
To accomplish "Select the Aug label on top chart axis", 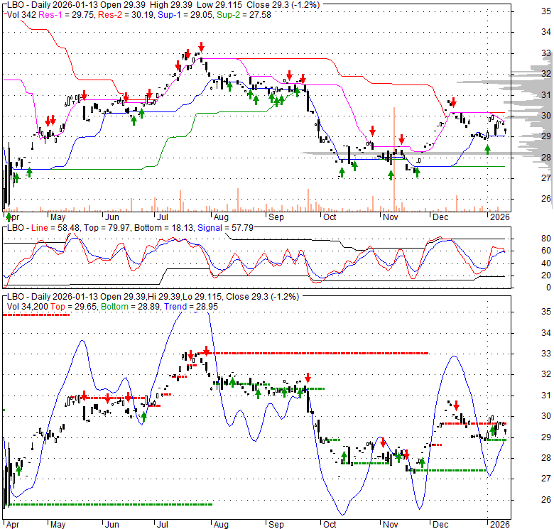I will pyautogui.click(x=221, y=217).
